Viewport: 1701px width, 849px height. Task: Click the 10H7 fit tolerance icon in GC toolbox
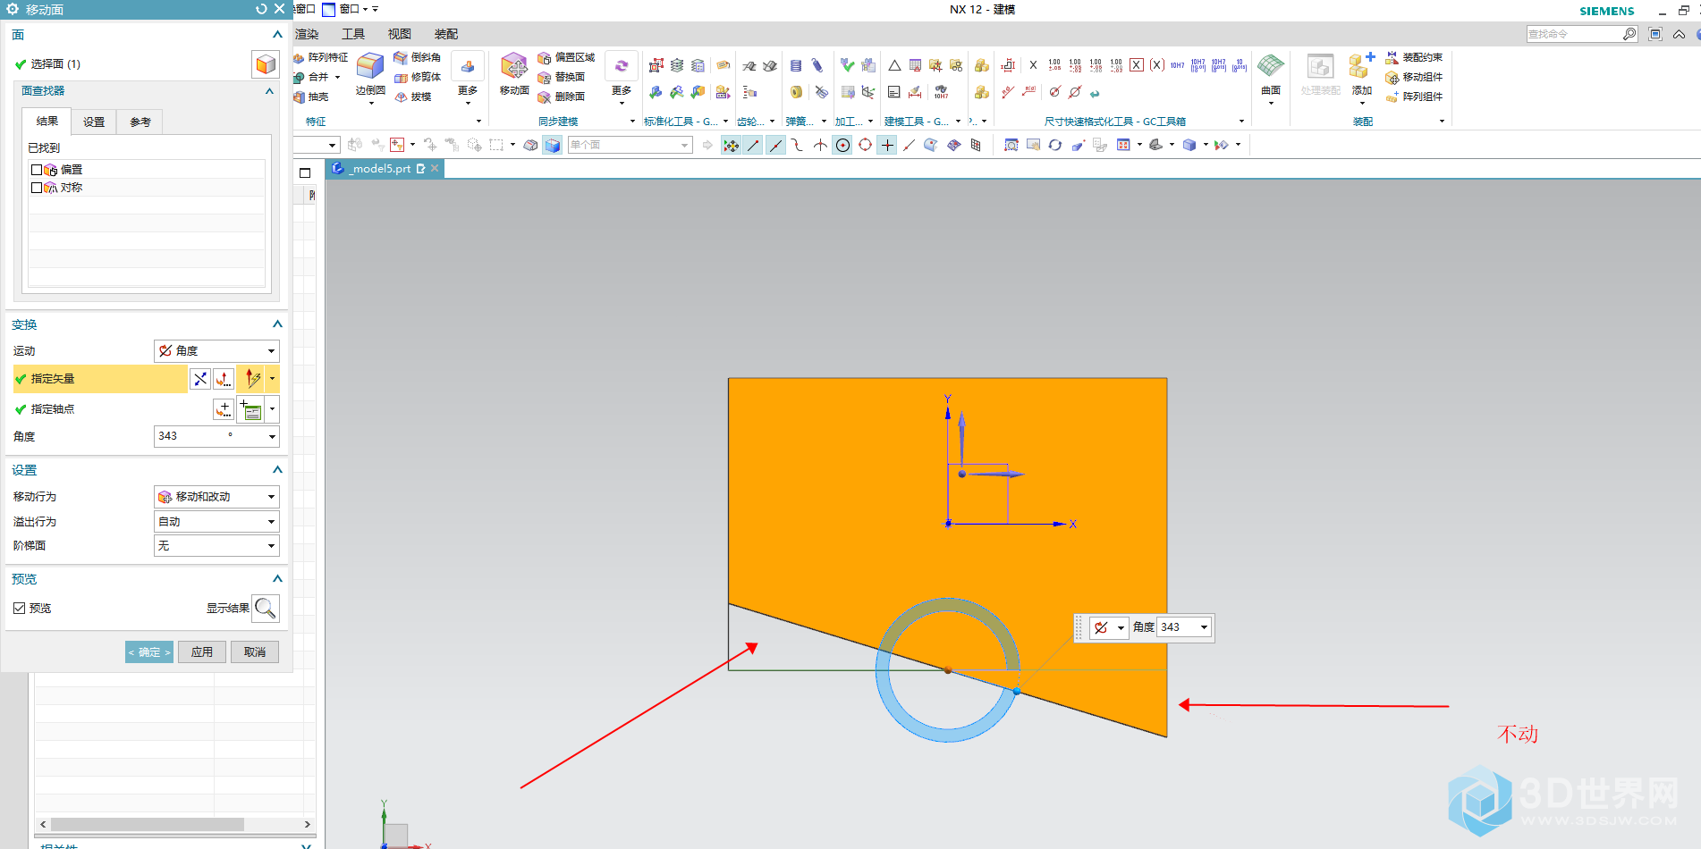pyautogui.click(x=1177, y=65)
